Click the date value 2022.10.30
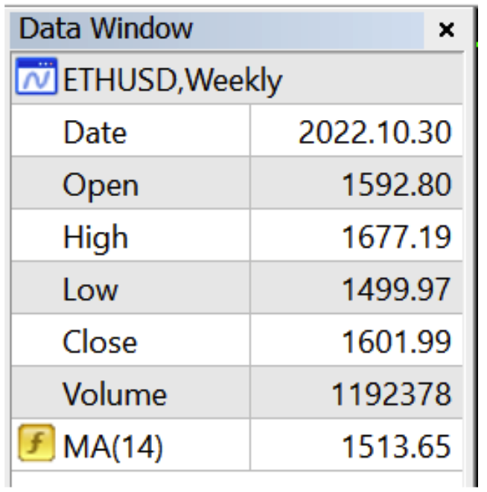This screenshot has width=487, height=492. click(x=375, y=133)
